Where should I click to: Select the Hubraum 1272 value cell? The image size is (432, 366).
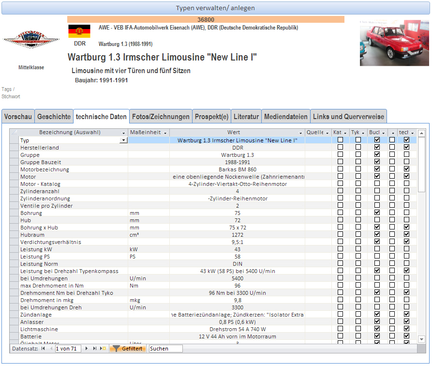click(237, 235)
